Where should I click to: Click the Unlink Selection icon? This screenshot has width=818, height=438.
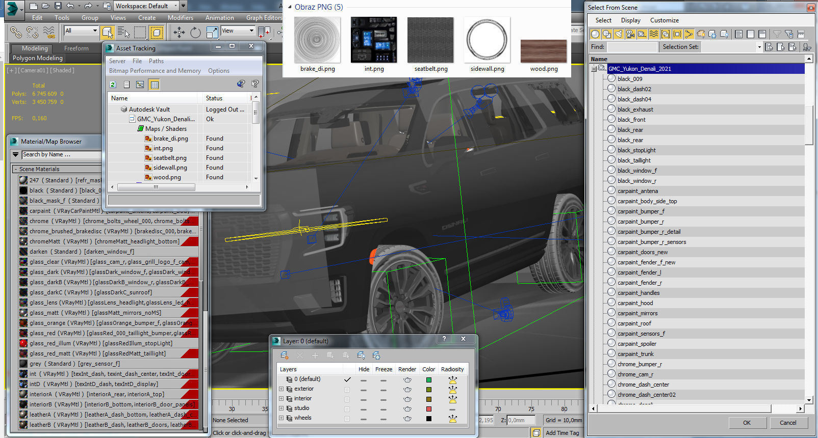(x=33, y=33)
